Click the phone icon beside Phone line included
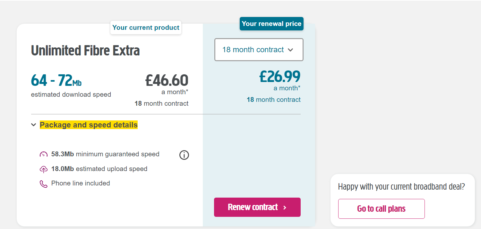Image resolution: width=481 pixels, height=229 pixels. [x=43, y=183]
